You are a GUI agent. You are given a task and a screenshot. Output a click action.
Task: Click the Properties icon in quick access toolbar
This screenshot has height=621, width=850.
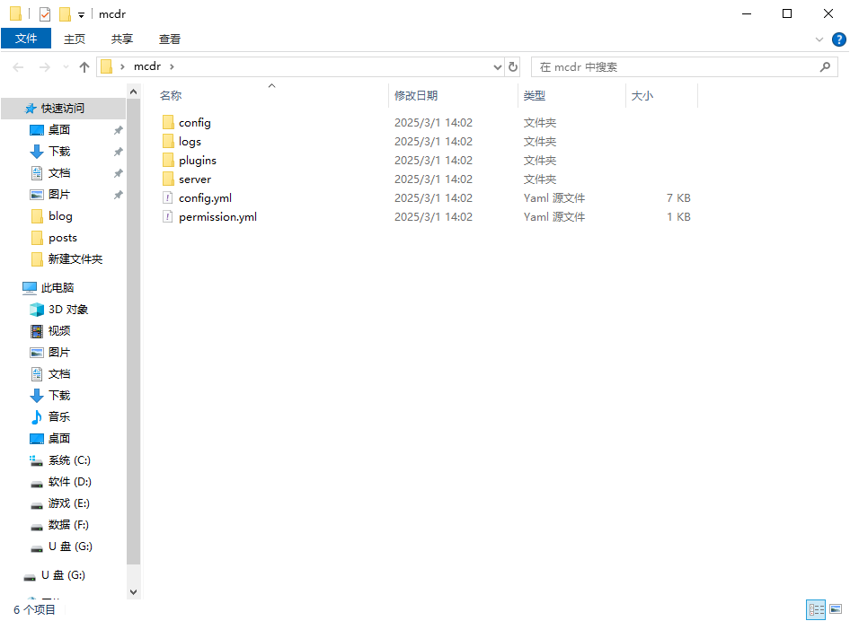pos(45,14)
